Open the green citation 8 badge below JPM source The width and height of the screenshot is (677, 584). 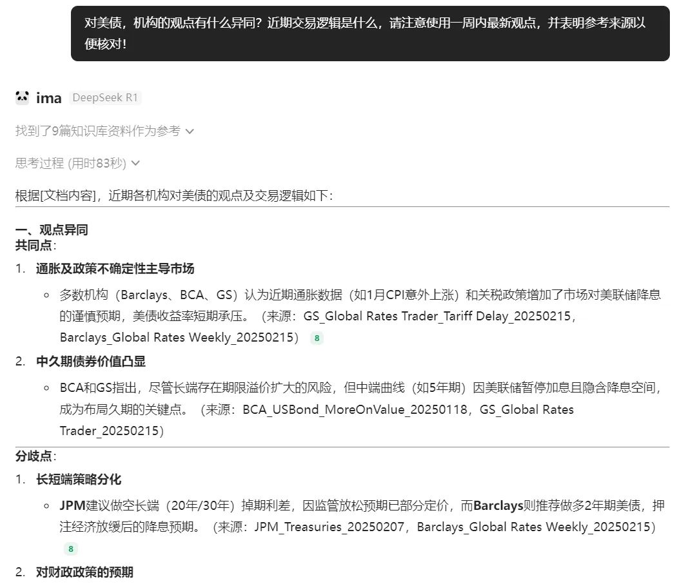(x=69, y=549)
